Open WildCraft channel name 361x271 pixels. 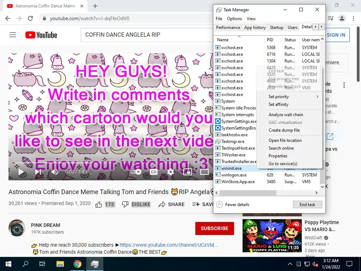313,237
